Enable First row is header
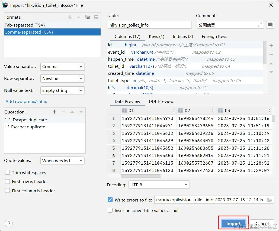This screenshot has width=279, height=231. point(8,181)
